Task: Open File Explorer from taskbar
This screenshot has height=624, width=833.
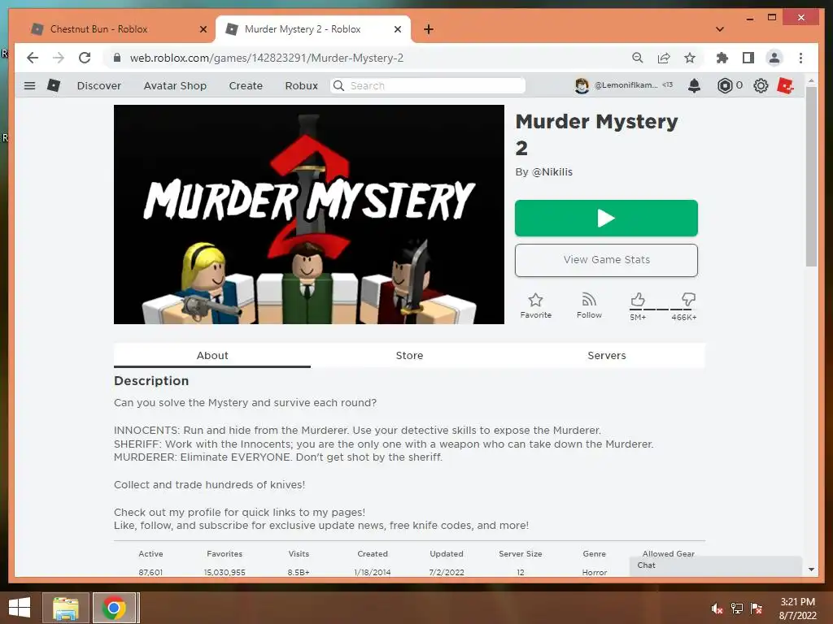Action: (x=66, y=608)
